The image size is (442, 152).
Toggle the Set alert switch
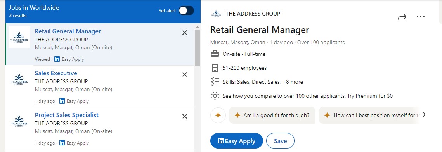coord(186,11)
